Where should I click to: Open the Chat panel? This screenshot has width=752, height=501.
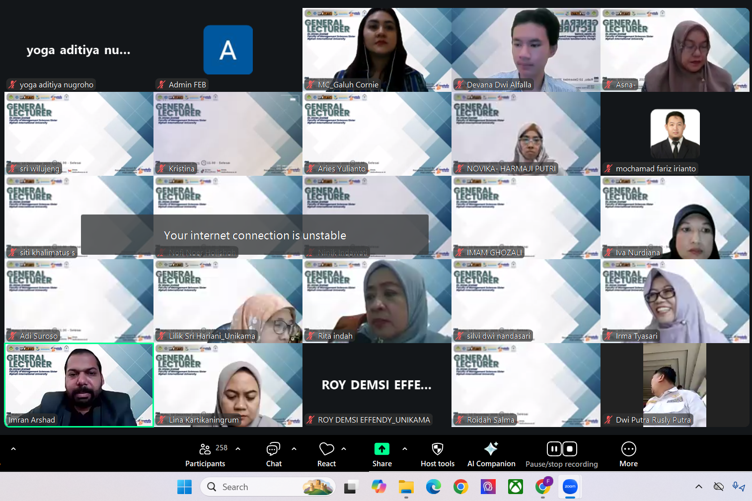coord(273,454)
